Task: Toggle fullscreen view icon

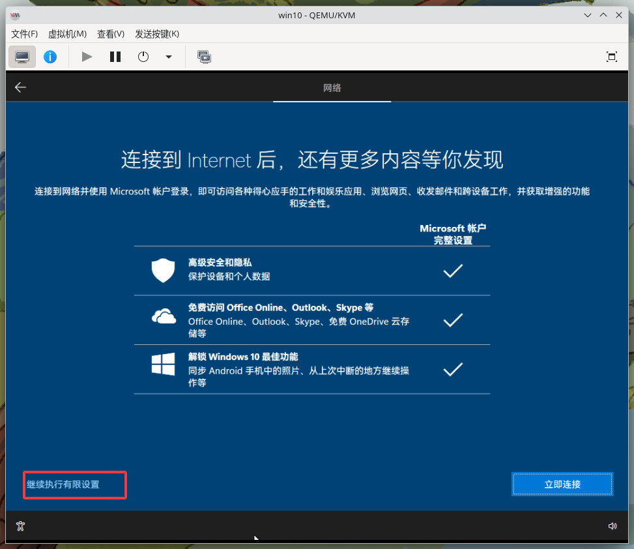Action: pos(612,57)
